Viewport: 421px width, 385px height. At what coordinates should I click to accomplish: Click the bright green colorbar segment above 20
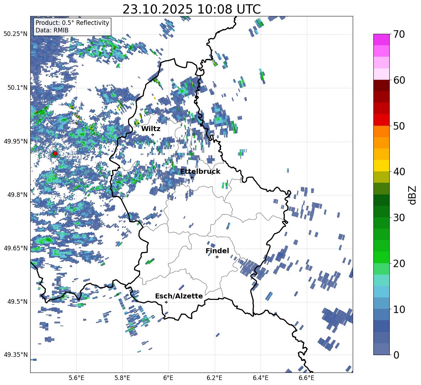coord(382,257)
